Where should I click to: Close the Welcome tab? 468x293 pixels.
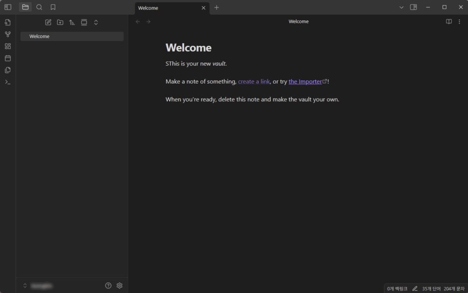coord(203,8)
